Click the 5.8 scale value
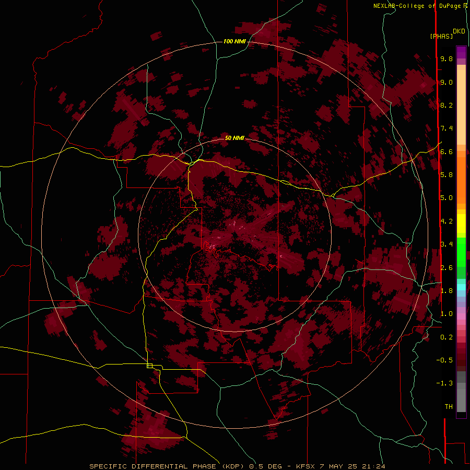This screenshot has width=470, height=470. point(446,175)
